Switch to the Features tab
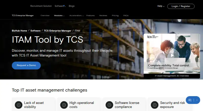Image resolution: width=203 pixels, height=111 pixels. (x=91, y=15)
